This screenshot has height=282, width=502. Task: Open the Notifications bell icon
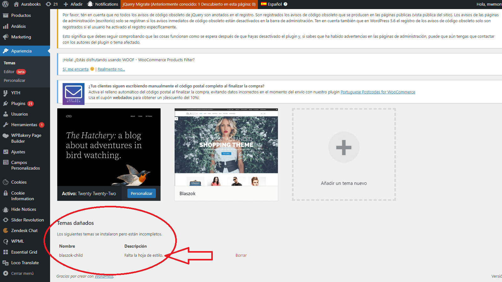(90, 4)
